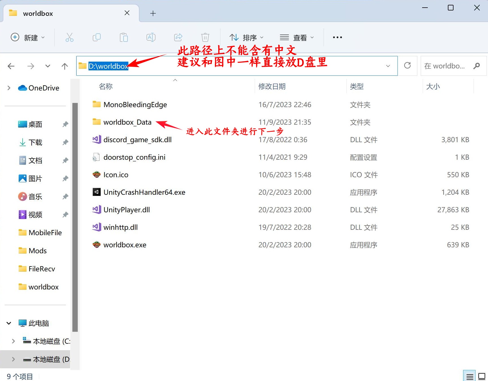Unpin the 下载 quick access pin
The width and height of the screenshot is (488, 381).
(x=65, y=142)
